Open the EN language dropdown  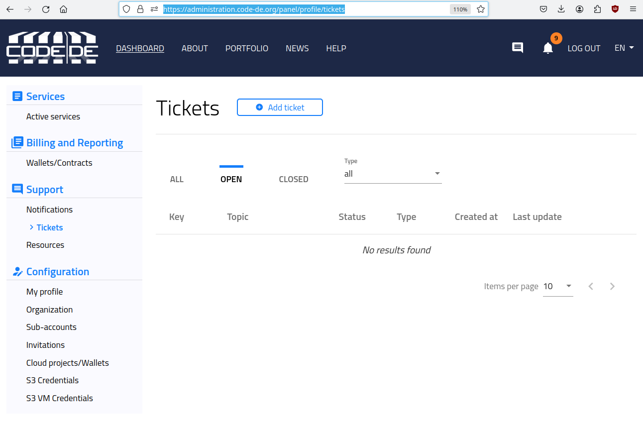[x=624, y=48]
